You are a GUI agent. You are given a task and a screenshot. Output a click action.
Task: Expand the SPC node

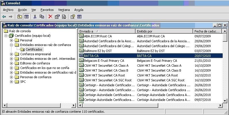click(x=11, y=82)
